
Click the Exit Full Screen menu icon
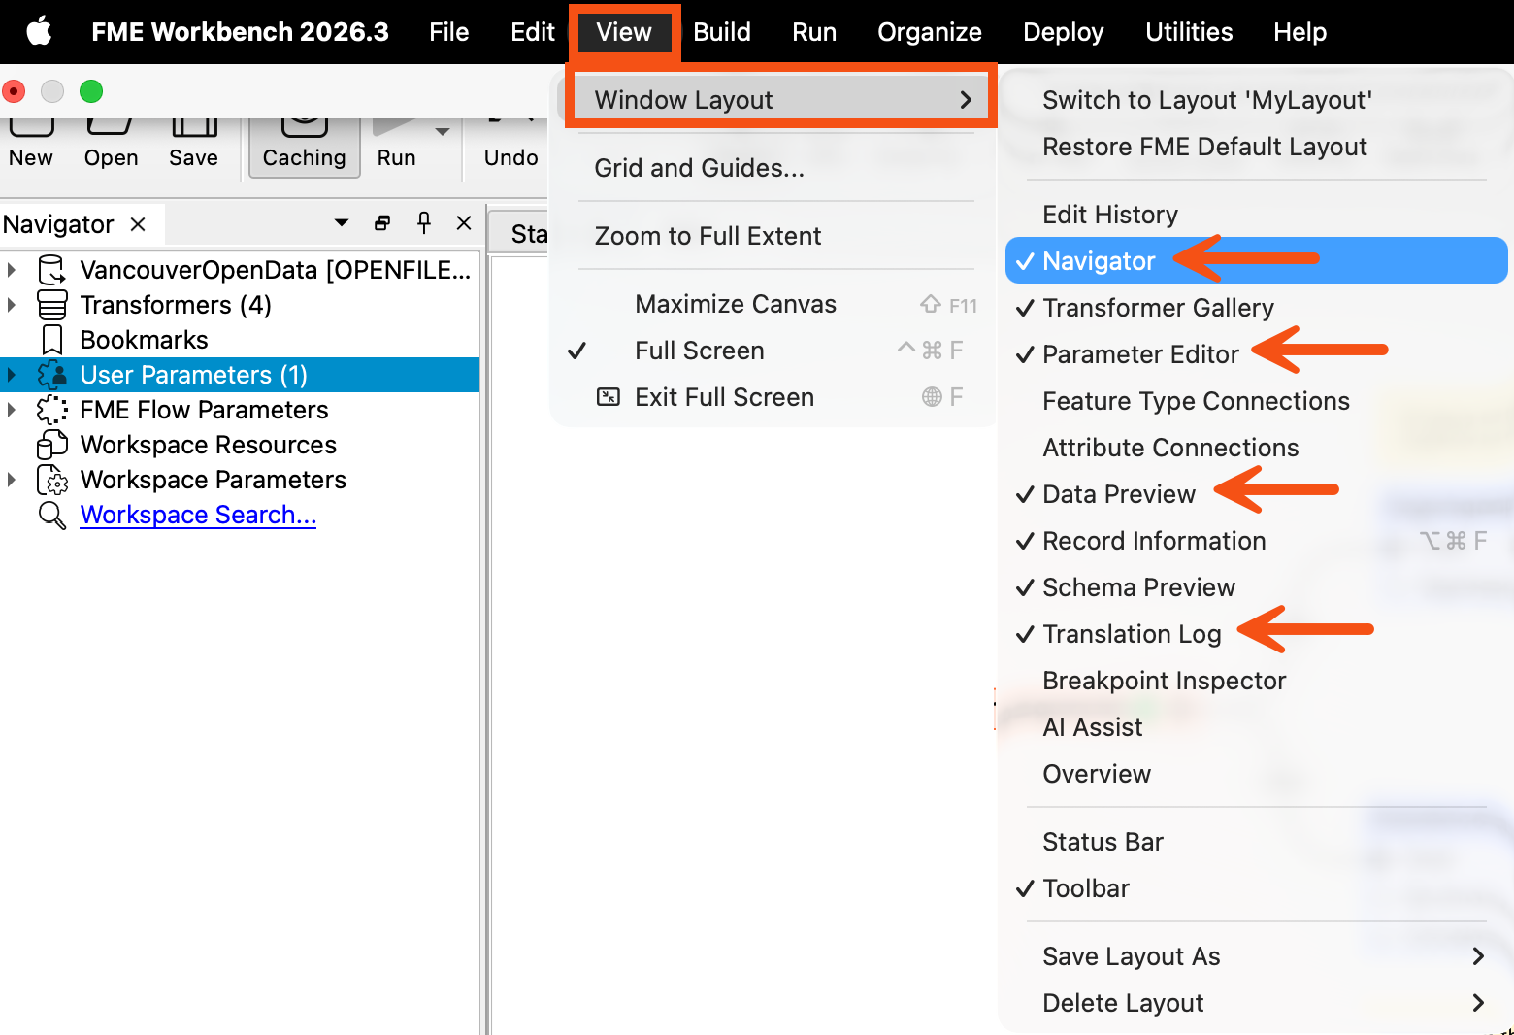click(609, 397)
